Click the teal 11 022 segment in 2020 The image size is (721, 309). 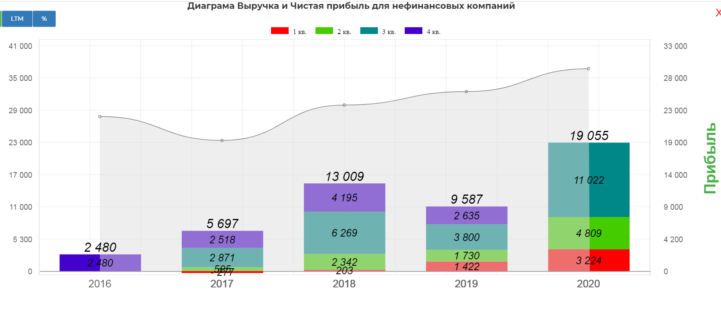coord(588,180)
